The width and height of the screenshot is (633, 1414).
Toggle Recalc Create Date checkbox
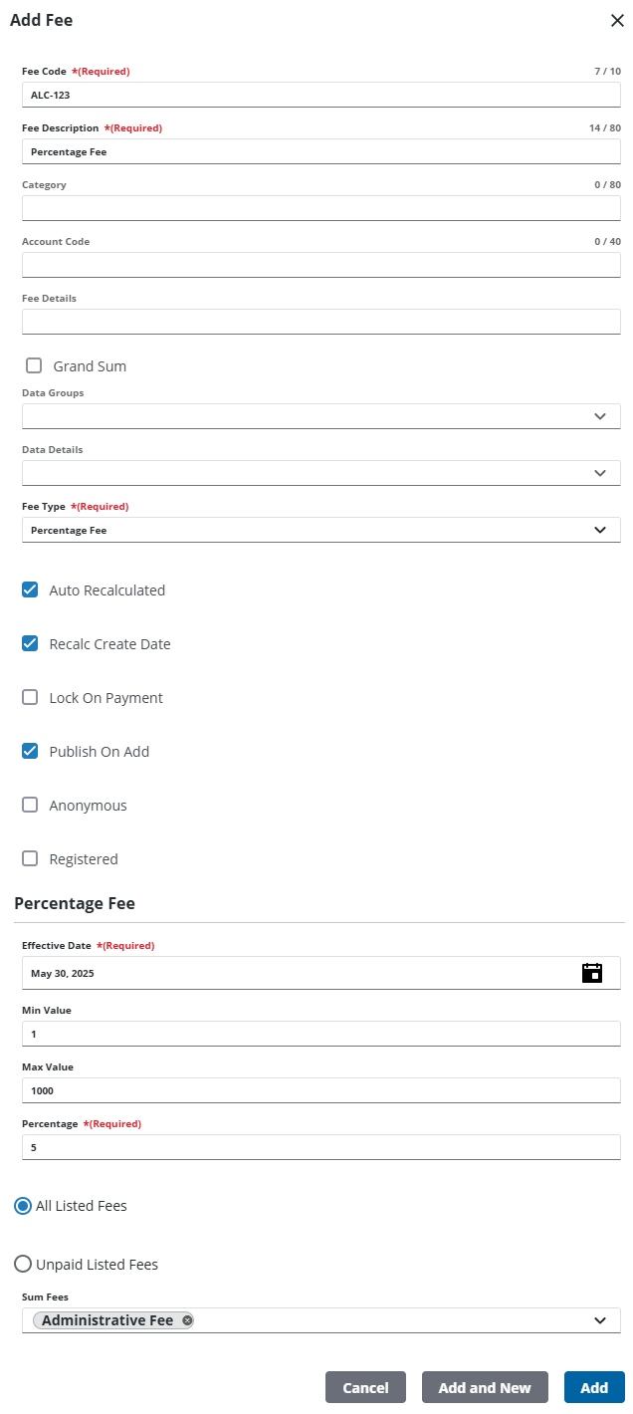click(30, 643)
